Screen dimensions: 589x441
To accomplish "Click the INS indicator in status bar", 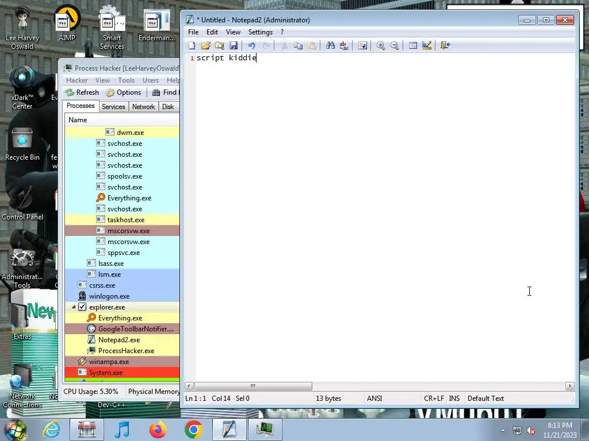I will click(x=454, y=399).
